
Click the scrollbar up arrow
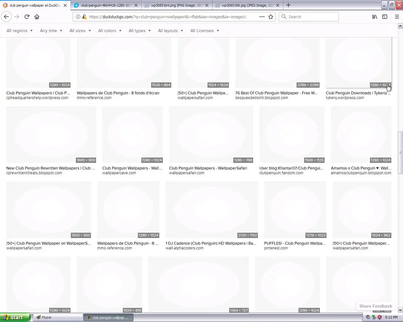[400, 26]
